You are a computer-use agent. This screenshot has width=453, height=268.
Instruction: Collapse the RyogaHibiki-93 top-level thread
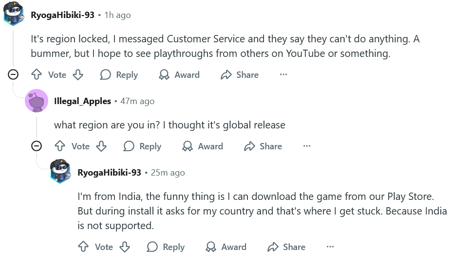13,75
